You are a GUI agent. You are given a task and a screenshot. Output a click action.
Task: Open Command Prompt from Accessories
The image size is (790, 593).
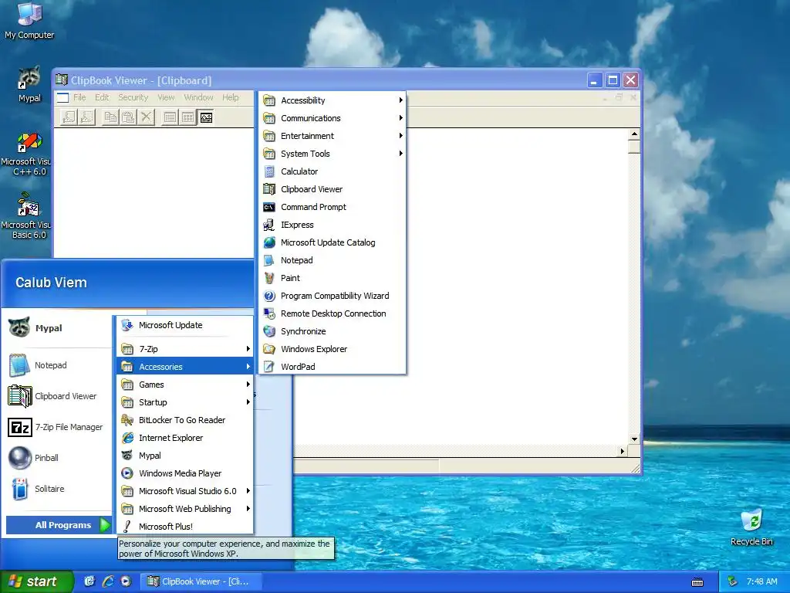pyautogui.click(x=332, y=207)
